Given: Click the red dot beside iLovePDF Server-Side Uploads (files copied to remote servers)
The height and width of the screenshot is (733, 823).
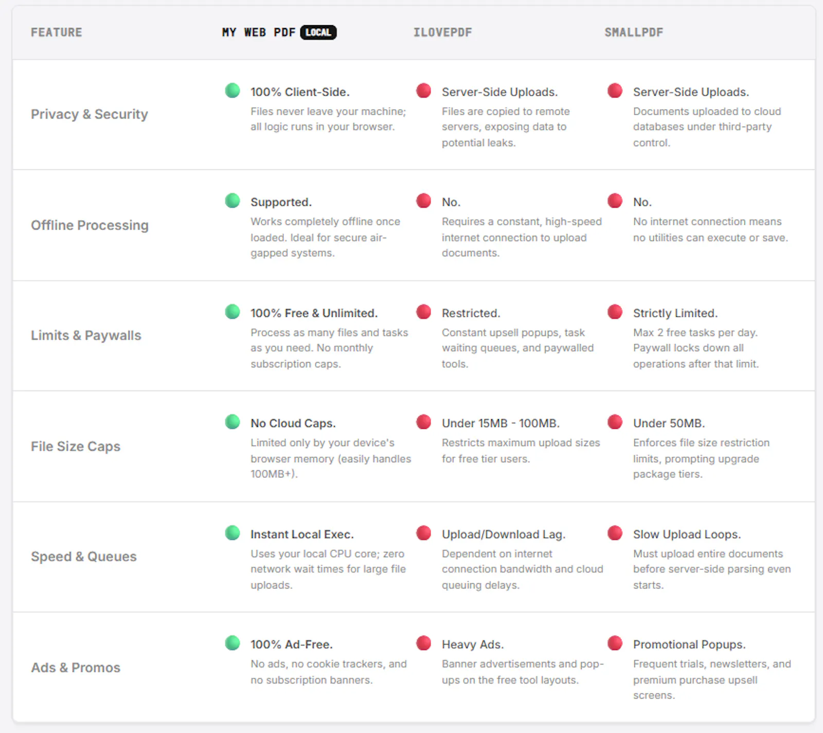Looking at the screenshot, I should click(x=424, y=91).
